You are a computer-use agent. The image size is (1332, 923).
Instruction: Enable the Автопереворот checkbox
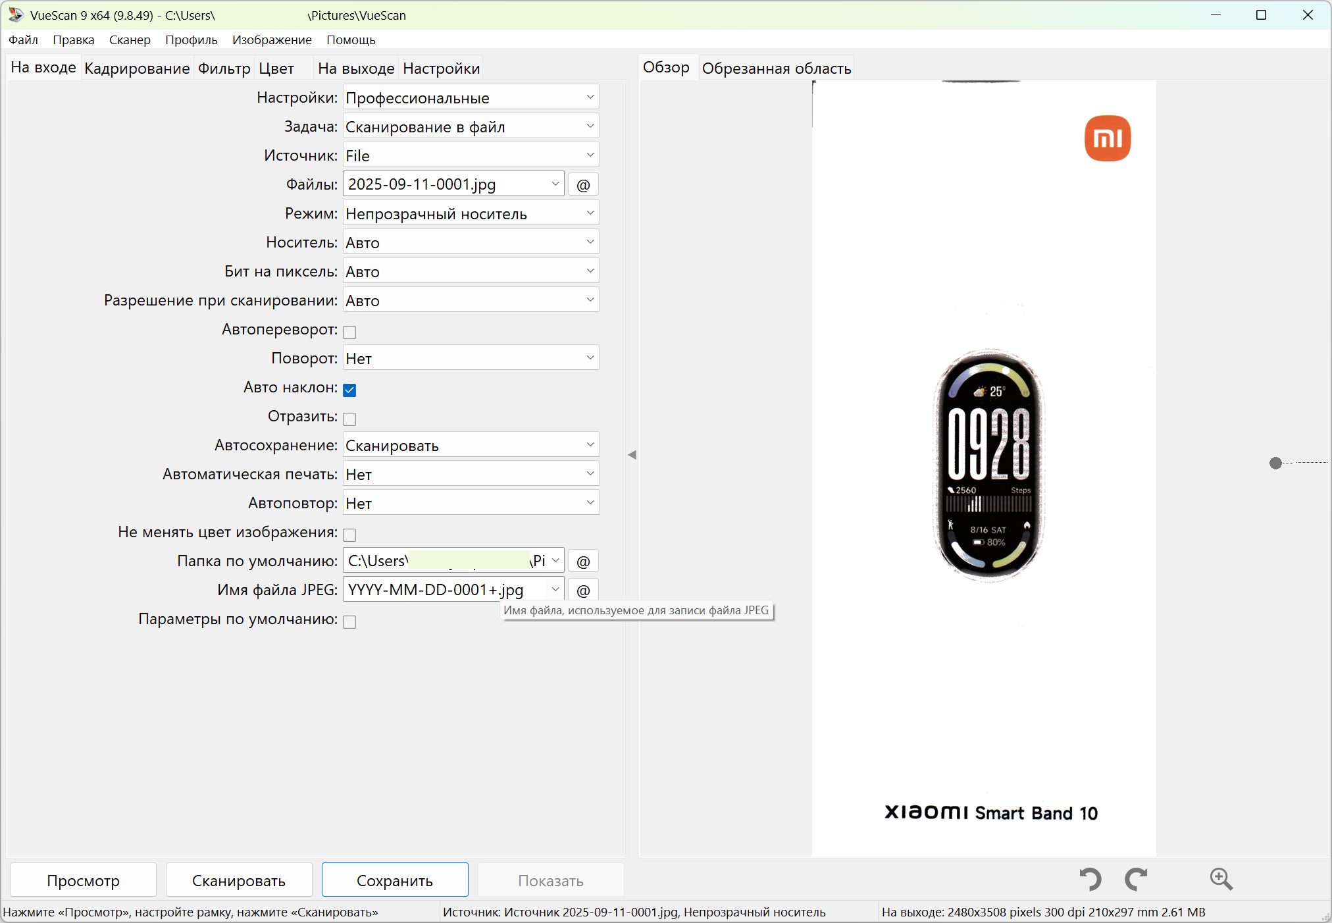pyautogui.click(x=349, y=332)
